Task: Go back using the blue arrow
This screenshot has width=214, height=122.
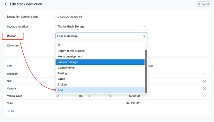Action: (6, 4)
